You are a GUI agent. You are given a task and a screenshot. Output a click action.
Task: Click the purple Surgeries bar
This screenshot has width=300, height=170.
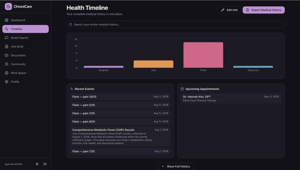(x=103, y=67)
